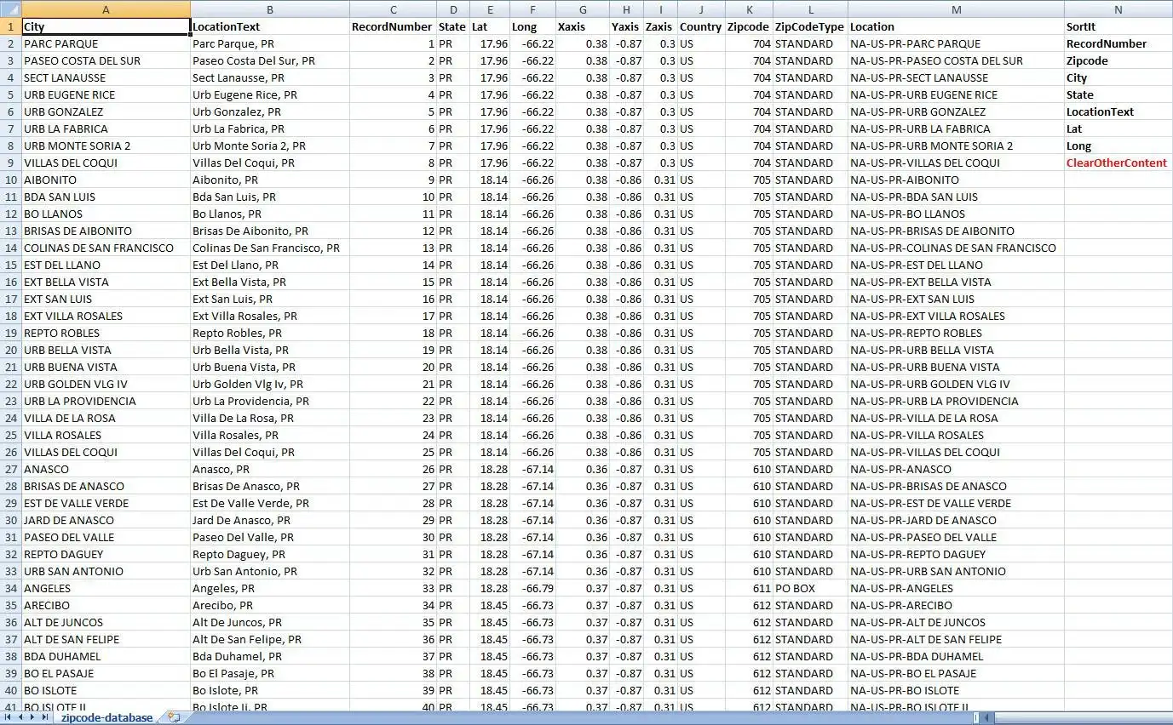Select the ANGELES city cell

106,589
